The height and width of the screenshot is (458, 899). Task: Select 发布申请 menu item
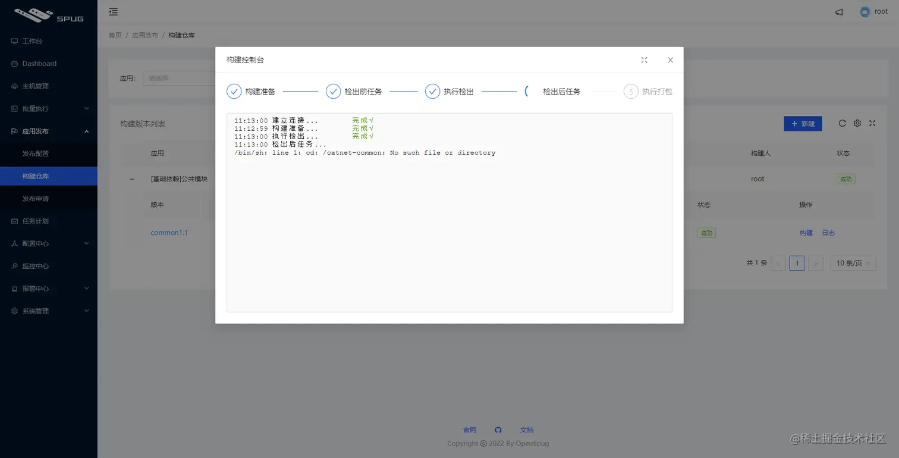49,199
